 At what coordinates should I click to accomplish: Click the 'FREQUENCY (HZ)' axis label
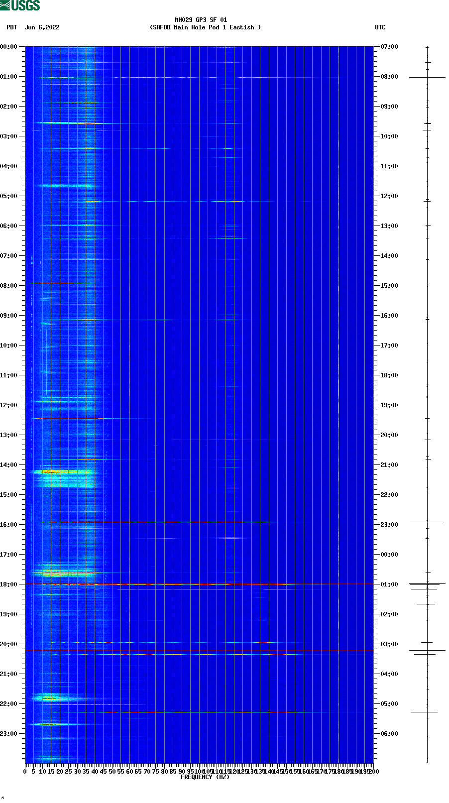point(205,777)
